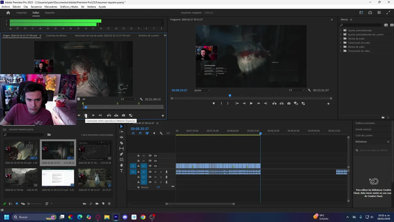Go to the Exportar workspace

coord(50,13)
